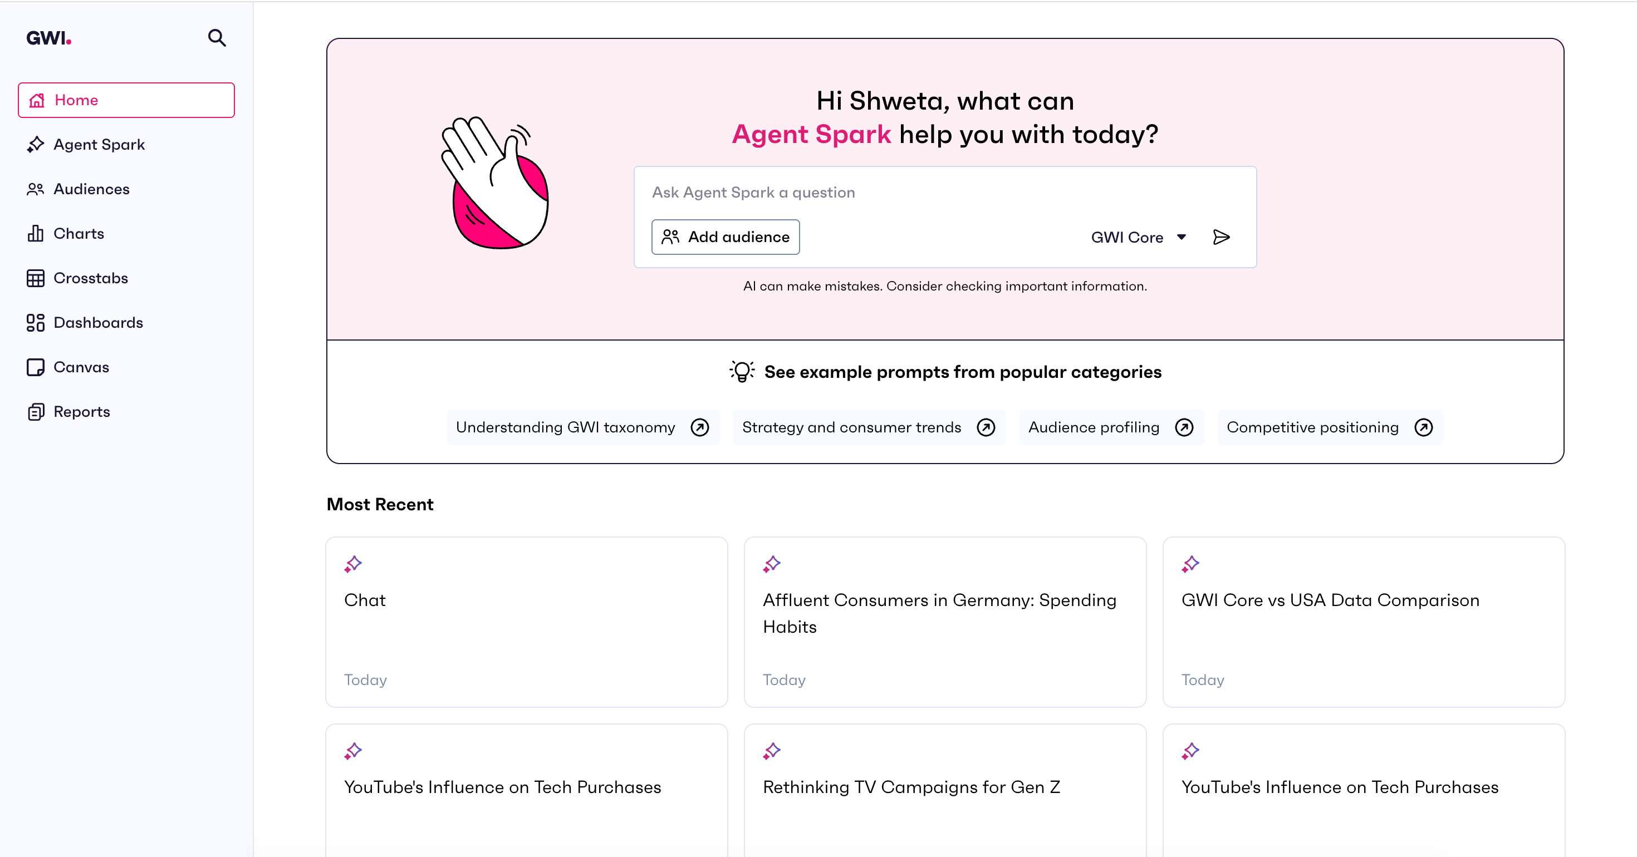Click the Add audience button
Viewport: 1637px width, 857px height.
pos(725,237)
